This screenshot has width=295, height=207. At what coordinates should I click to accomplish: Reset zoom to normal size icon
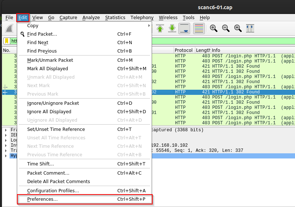point(238,28)
